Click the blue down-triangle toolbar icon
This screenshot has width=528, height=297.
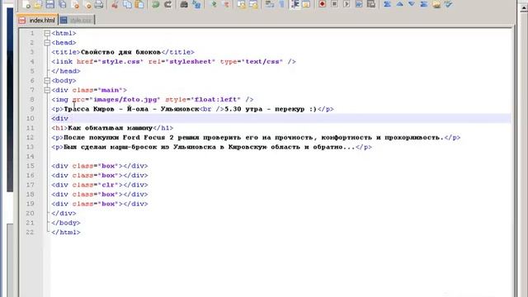pyautogui.click(x=412, y=4)
